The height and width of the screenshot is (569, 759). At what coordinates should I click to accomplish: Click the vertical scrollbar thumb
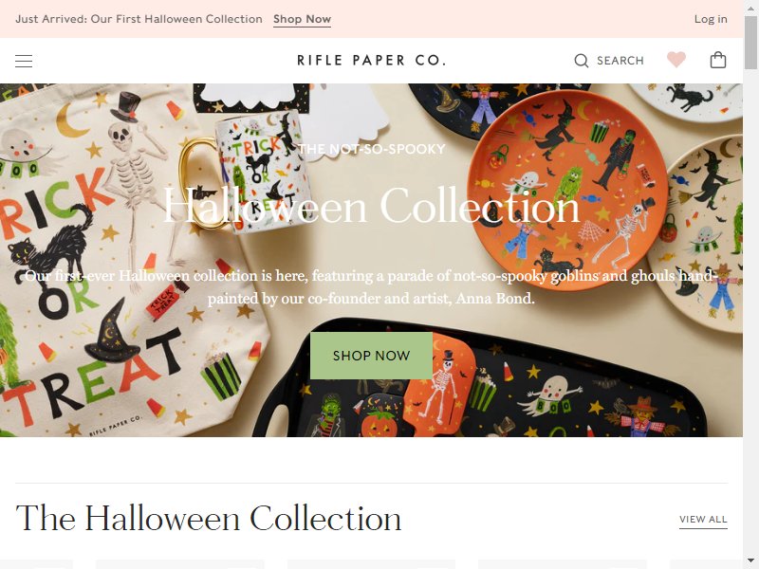pos(750,42)
